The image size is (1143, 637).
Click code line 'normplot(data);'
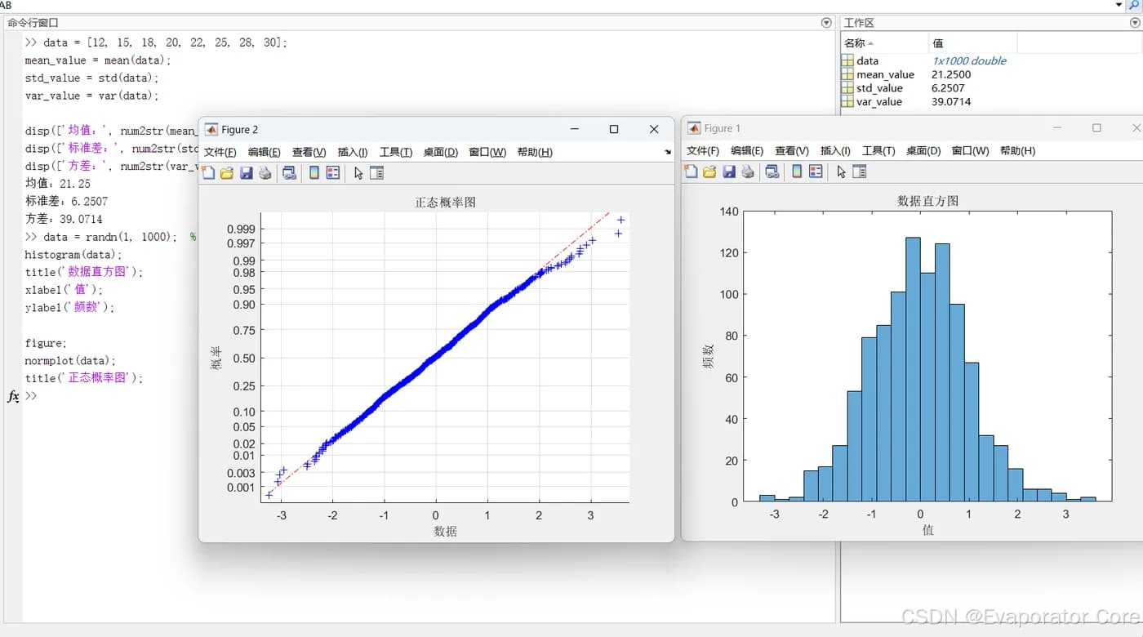tap(70, 360)
